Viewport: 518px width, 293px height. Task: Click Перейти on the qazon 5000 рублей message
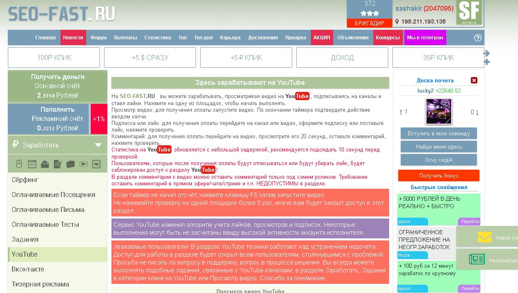[x=470, y=221]
